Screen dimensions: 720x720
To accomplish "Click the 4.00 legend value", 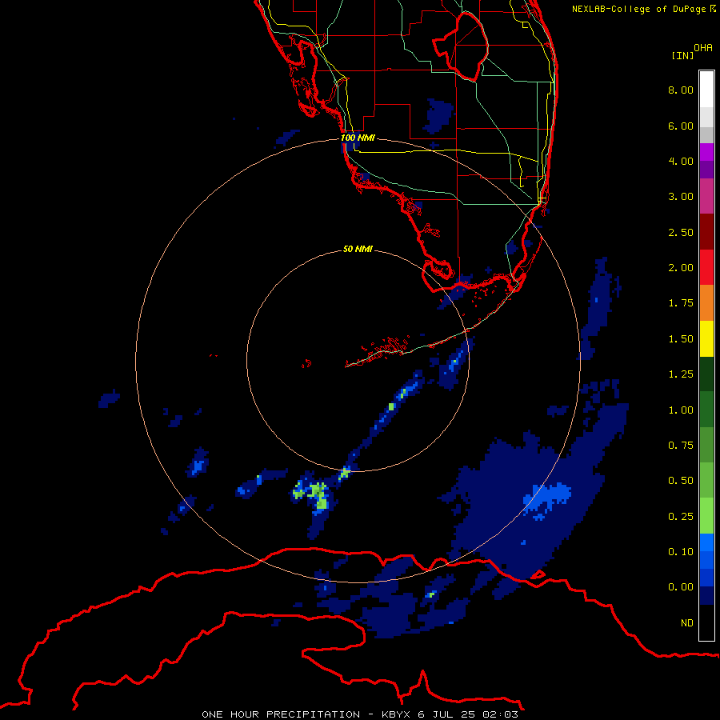I will (x=681, y=161).
